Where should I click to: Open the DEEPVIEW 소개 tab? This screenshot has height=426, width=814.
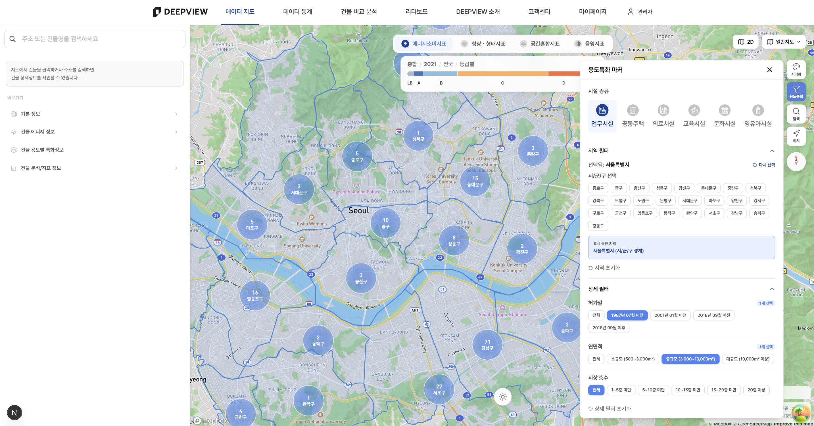(x=478, y=12)
